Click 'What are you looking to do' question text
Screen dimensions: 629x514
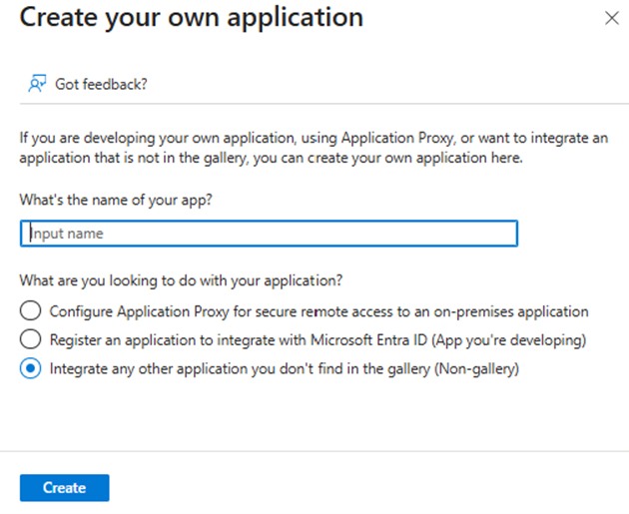coord(181,280)
